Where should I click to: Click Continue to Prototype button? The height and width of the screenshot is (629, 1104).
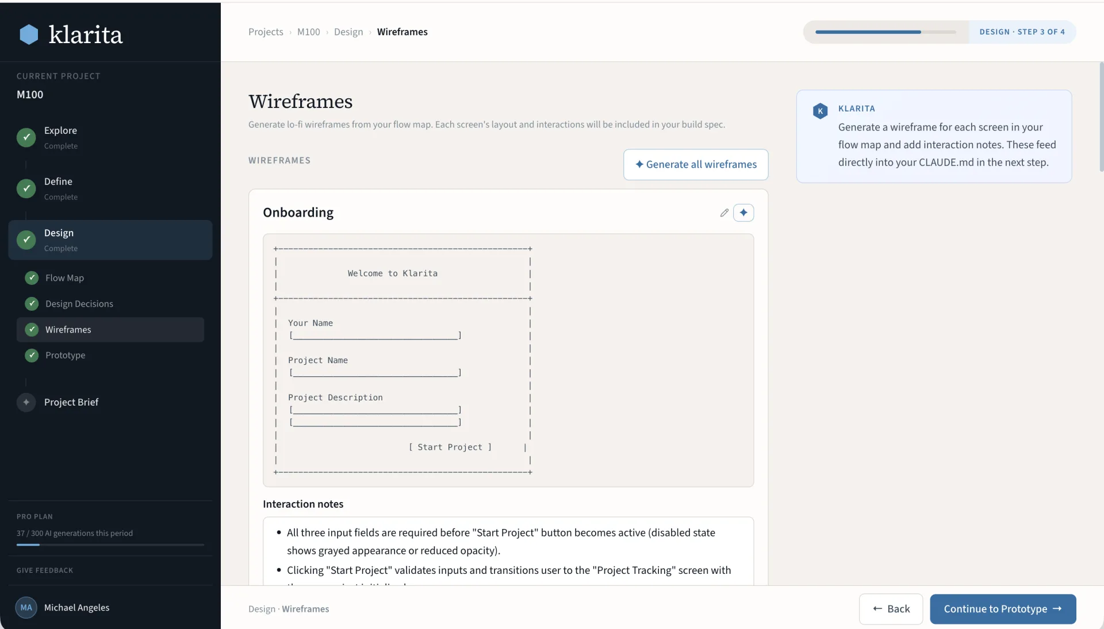click(1003, 609)
